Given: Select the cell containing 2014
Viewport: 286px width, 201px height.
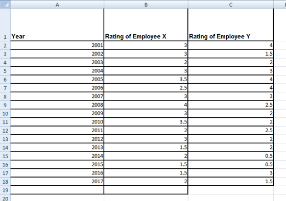Looking at the screenshot, I should pyautogui.click(x=57, y=156).
